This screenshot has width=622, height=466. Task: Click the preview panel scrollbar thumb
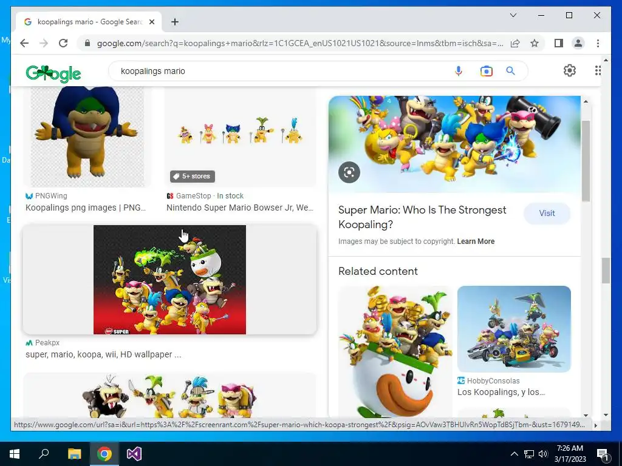pyautogui.click(x=586, y=160)
